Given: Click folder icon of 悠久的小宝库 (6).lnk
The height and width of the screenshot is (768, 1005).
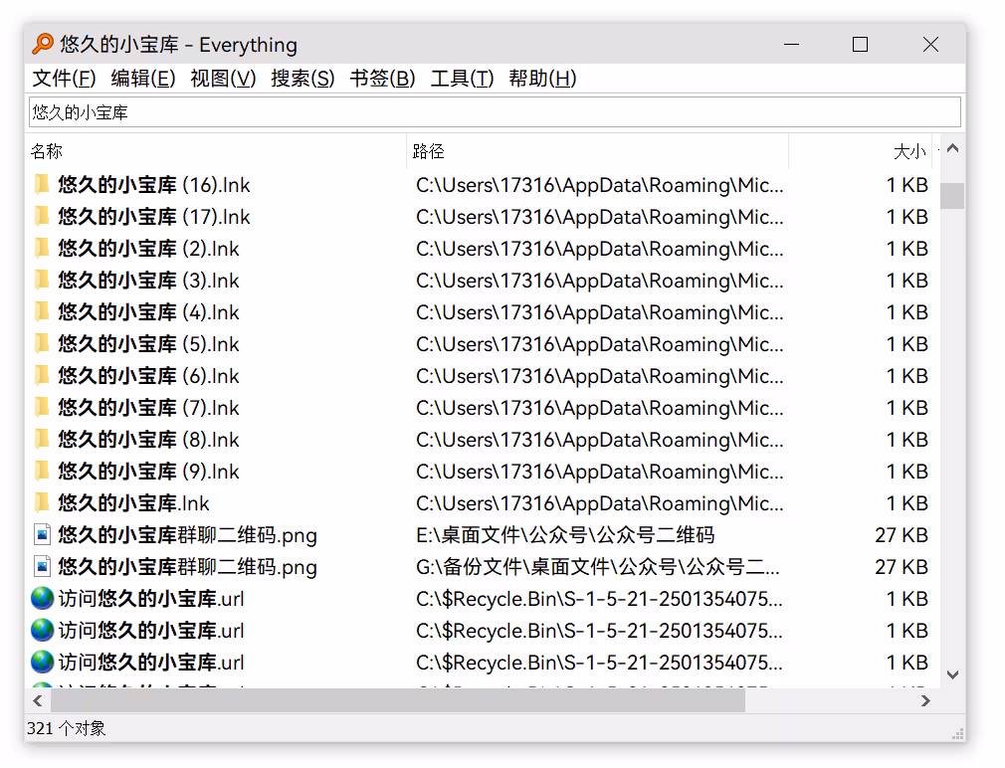Looking at the screenshot, I should (42, 375).
